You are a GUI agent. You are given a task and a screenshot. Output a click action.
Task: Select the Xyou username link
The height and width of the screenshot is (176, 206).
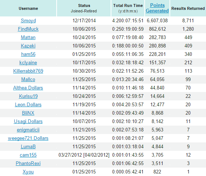click(28, 172)
